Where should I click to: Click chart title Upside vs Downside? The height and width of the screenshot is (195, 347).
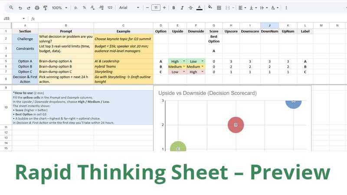point(207,93)
